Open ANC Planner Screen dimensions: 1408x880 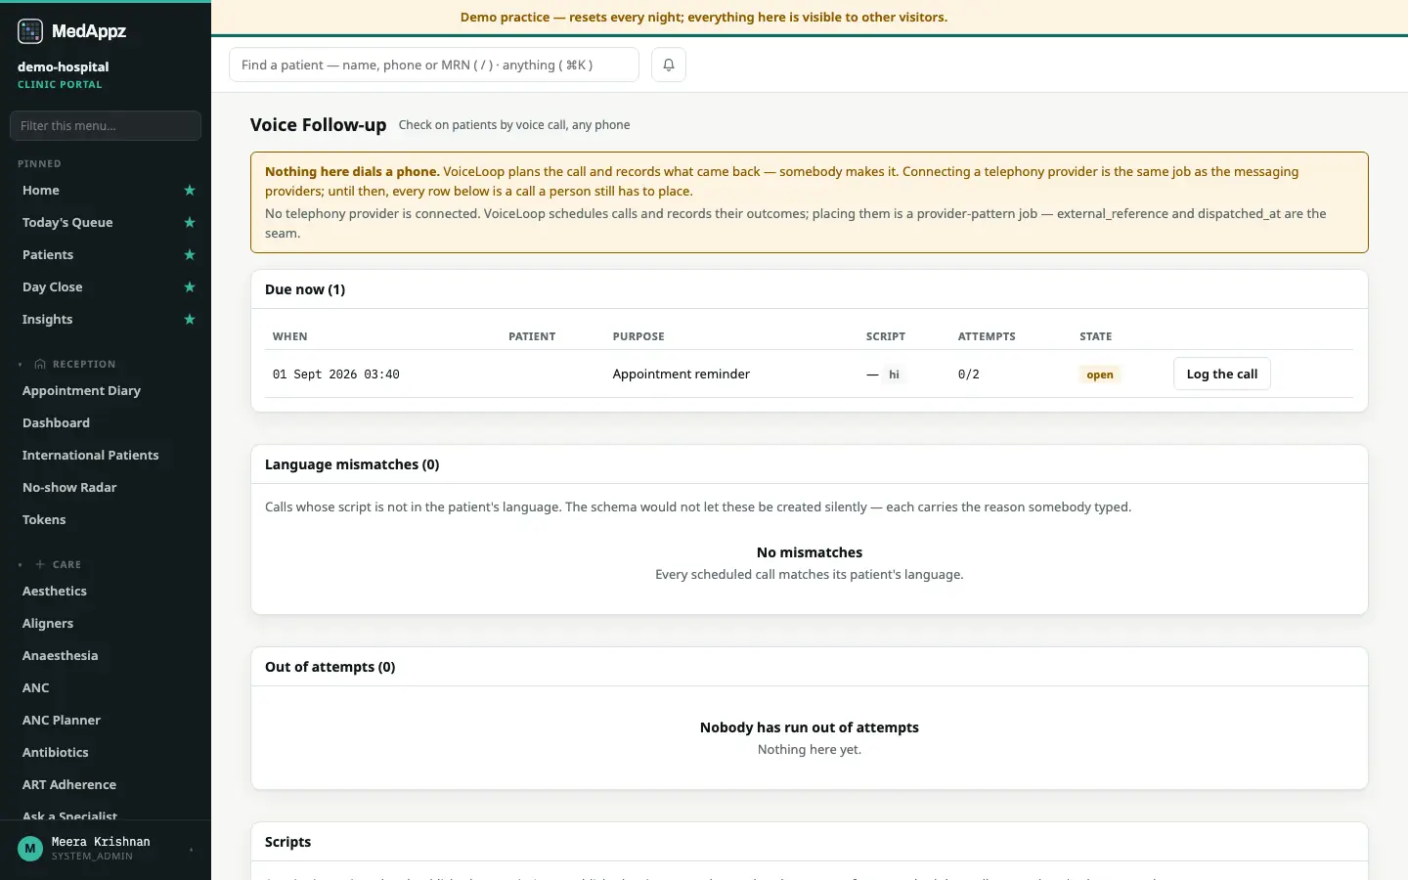click(62, 721)
